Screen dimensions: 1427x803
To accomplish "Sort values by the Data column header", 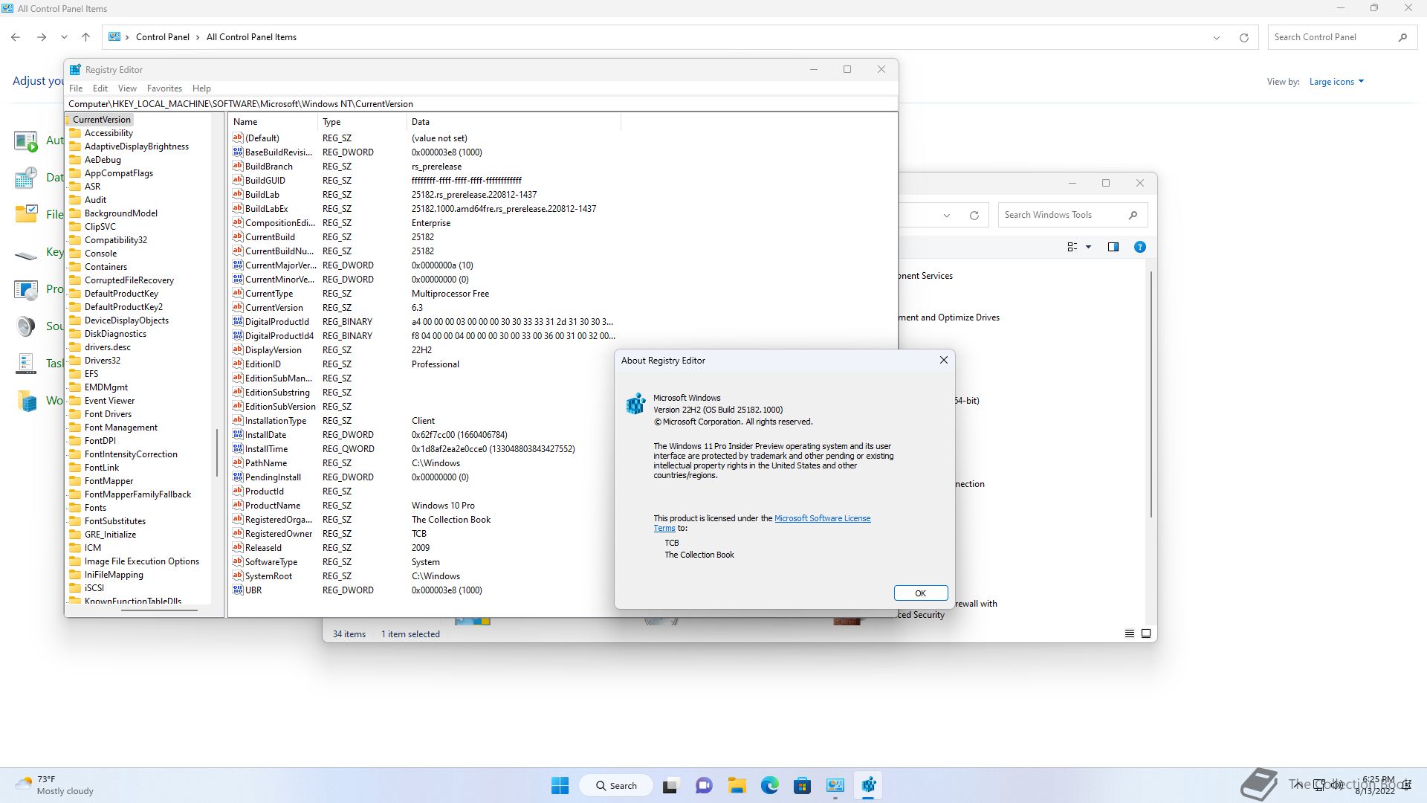I will click(x=514, y=122).
